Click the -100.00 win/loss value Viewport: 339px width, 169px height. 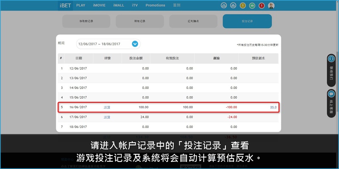231,107
